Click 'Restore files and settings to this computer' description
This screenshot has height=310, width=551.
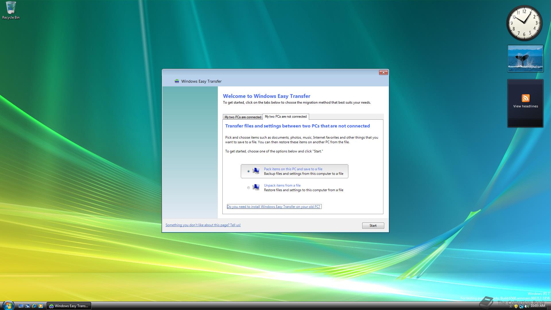[304, 190]
